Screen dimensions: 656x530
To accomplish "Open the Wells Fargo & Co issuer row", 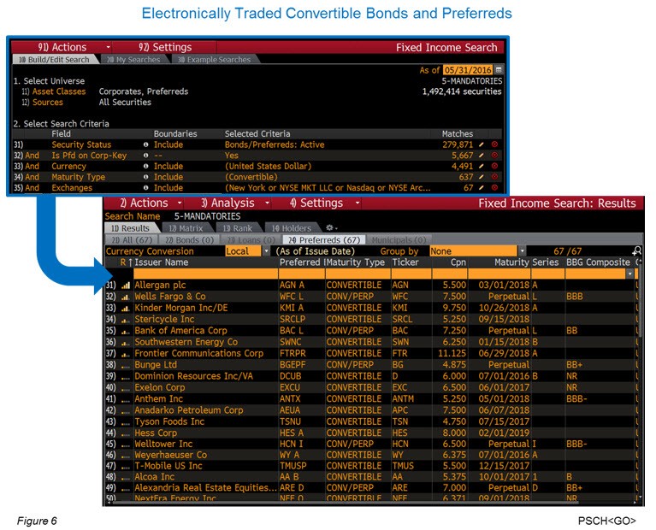I will point(169,297).
